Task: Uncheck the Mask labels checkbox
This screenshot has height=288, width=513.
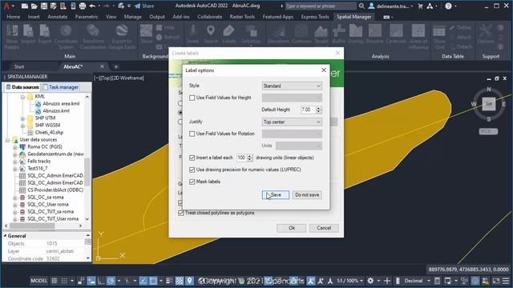Action: click(x=192, y=182)
